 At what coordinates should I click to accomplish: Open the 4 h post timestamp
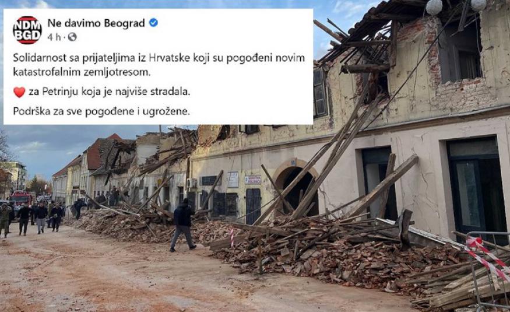[x=54, y=37]
